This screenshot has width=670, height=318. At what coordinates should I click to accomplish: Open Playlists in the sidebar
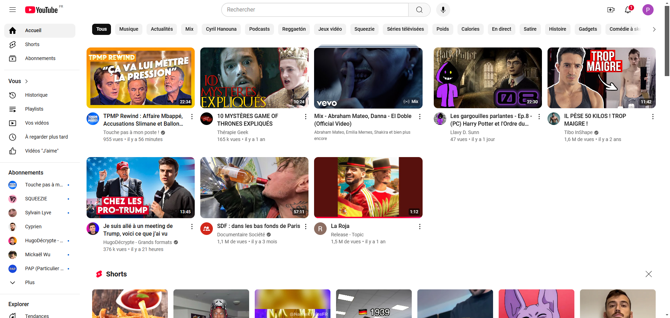click(x=40, y=109)
